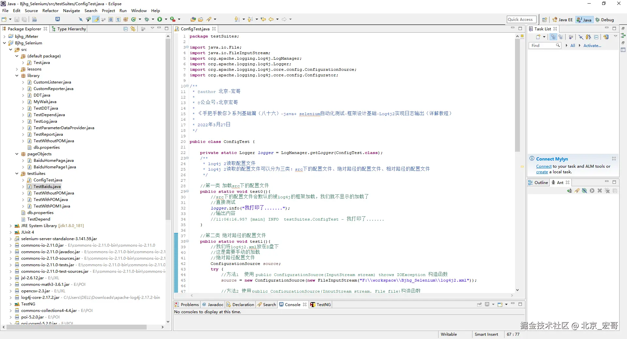Viewport: 627px width, 339px height.
Task: Click Add Buildfiles icon in Ant view
Action: 570,191
